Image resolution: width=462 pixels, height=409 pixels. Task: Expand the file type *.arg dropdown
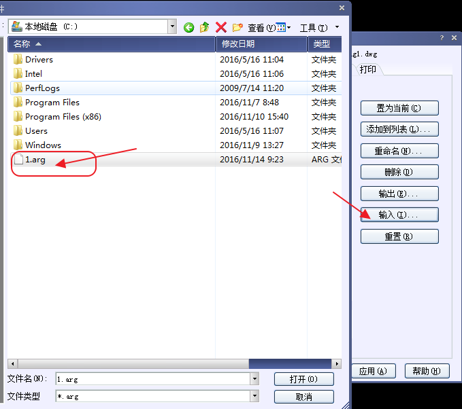pyautogui.click(x=254, y=396)
